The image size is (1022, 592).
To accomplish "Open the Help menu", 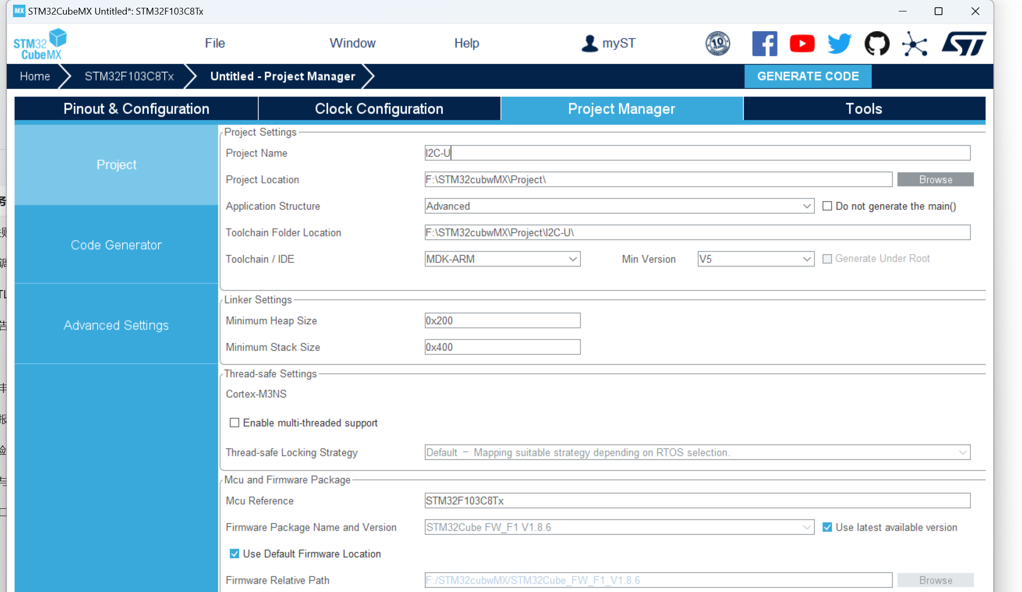I will coord(466,43).
